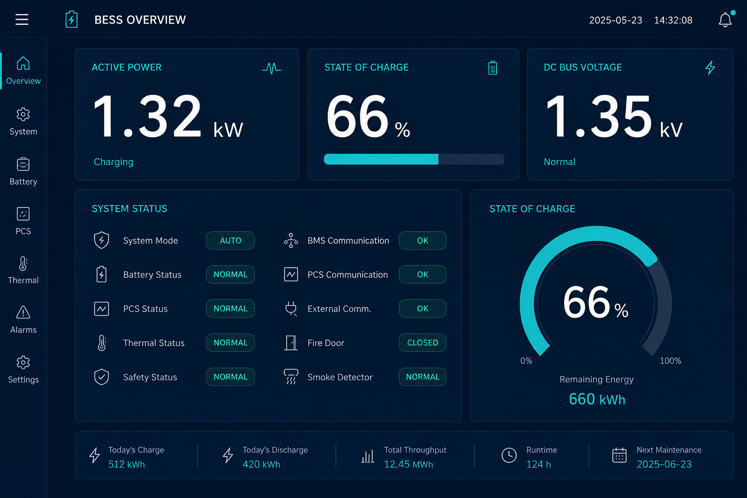747x498 pixels.
Task: Click the BMS Communication OK badge
Action: pos(423,241)
